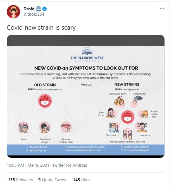The width and height of the screenshot is (172, 188).
Task: Open the tweet's three-dot more menu
Action: pyautogui.click(x=162, y=9)
